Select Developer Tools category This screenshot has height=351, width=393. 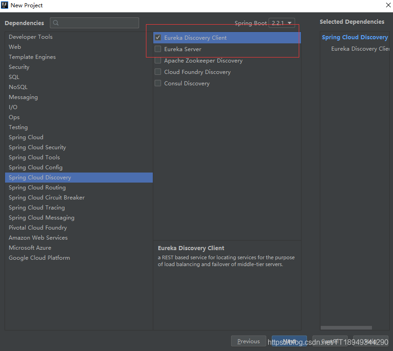[79, 37]
